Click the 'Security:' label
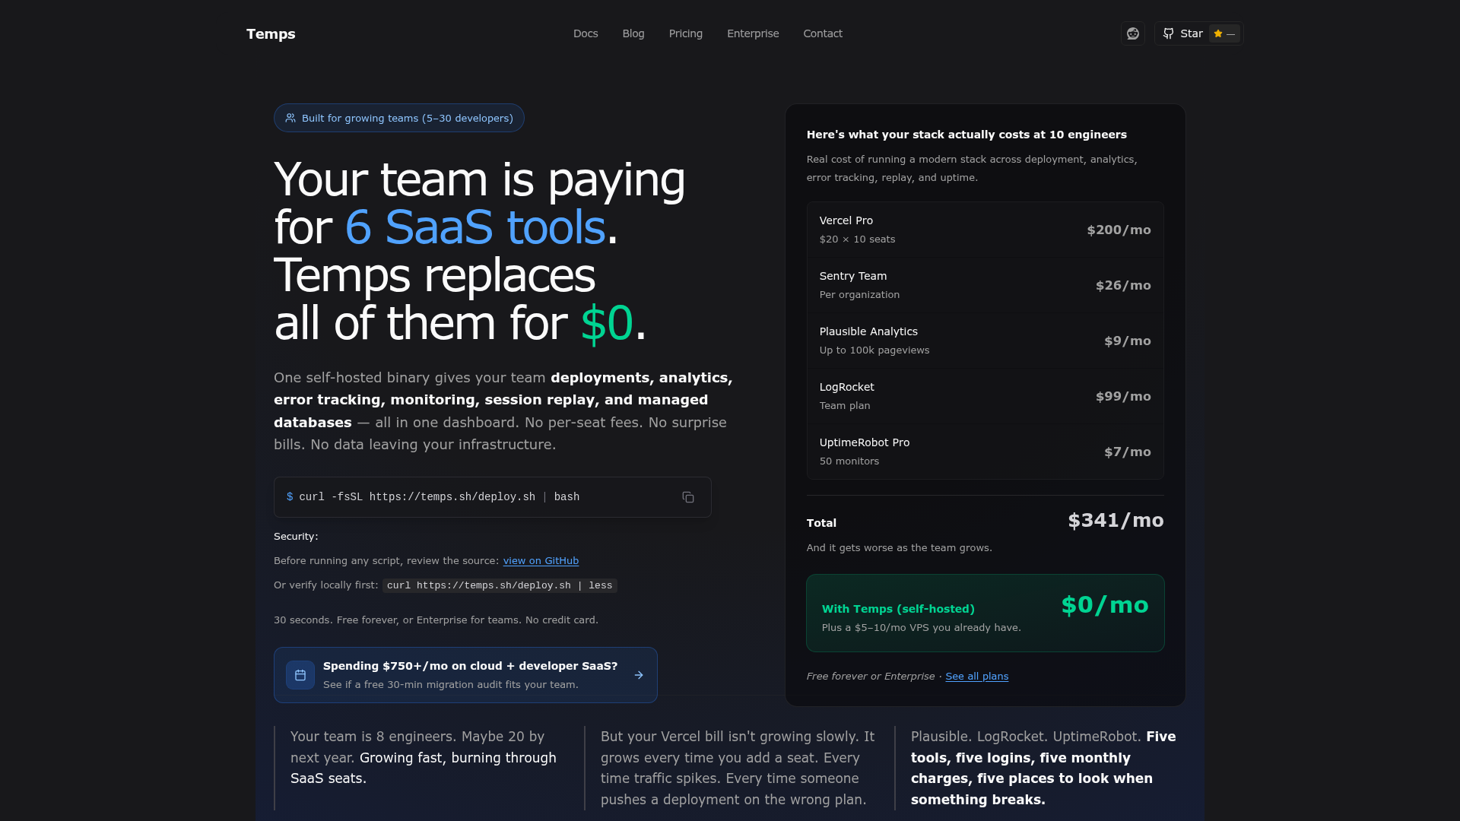Viewport: 1460px width, 821px height. point(296,537)
